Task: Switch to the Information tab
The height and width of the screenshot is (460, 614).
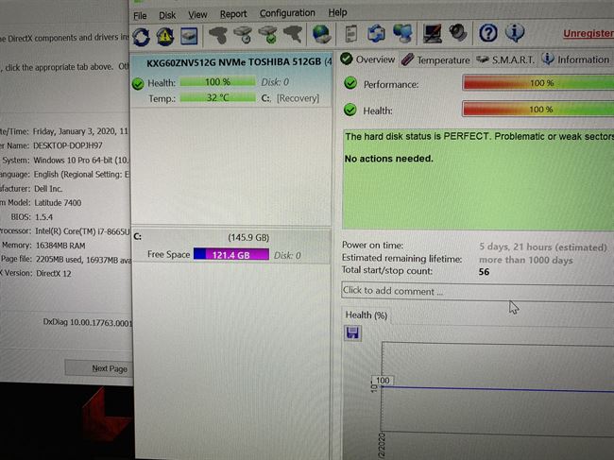Action: [576, 60]
